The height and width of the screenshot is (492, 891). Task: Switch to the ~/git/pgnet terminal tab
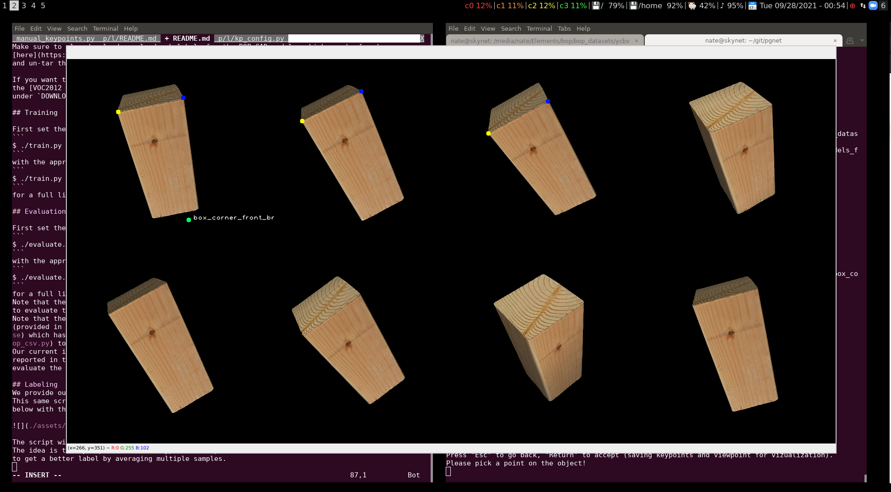pos(743,41)
